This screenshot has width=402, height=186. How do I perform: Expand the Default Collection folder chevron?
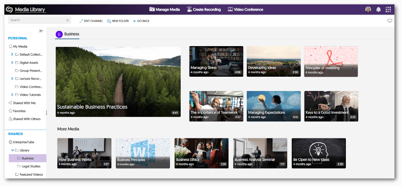12,54
